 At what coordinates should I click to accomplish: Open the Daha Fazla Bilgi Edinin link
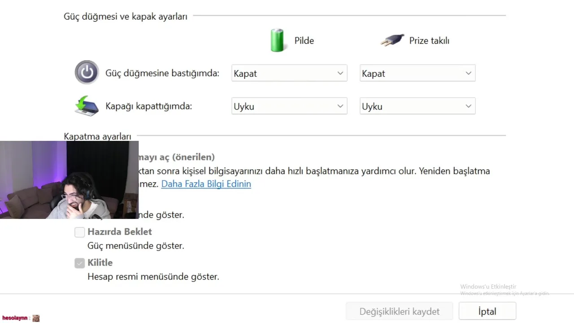point(206,184)
